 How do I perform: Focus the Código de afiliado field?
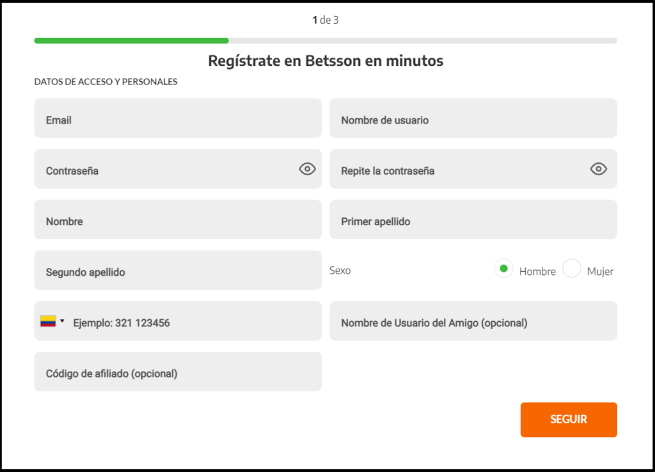(x=178, y=372)
